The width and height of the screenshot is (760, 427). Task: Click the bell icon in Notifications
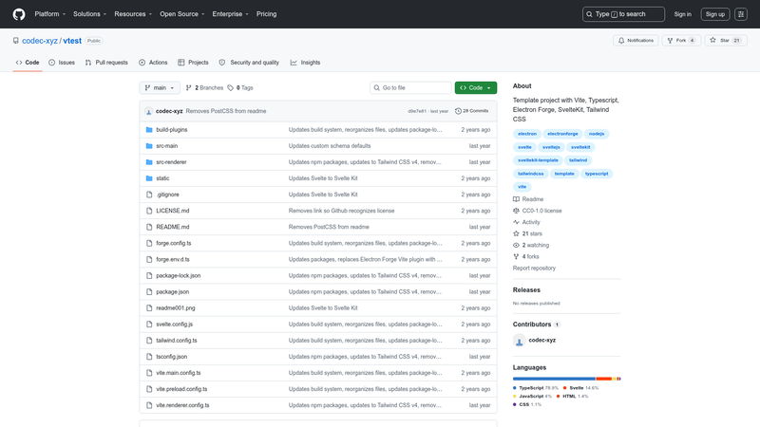(x=621, y=41)
